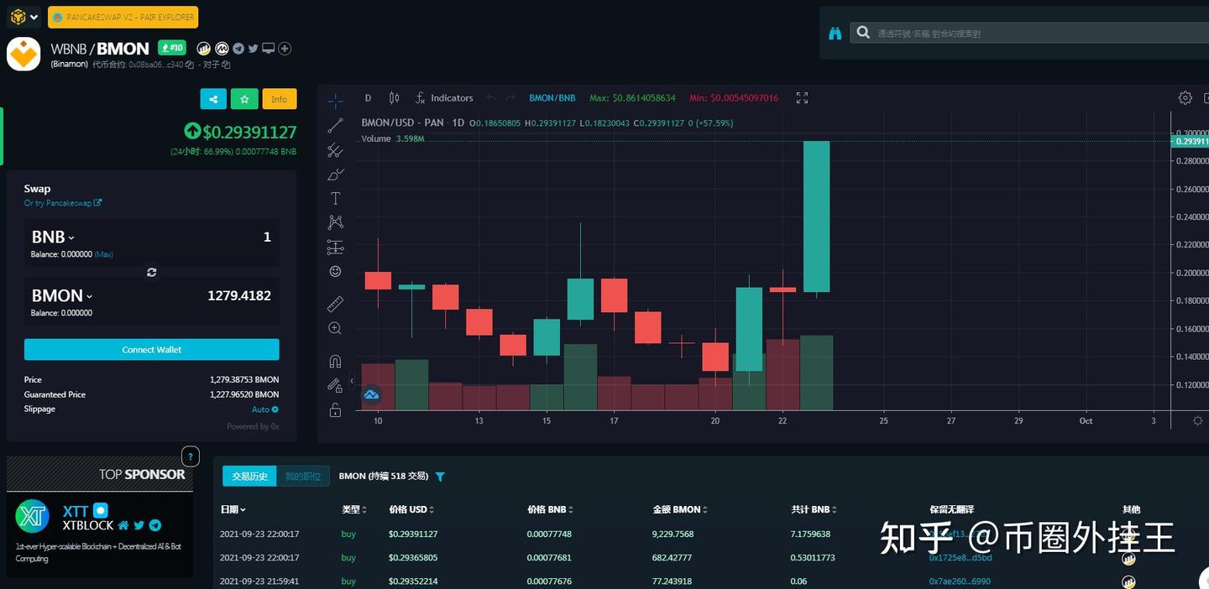Image resolution: width=1209 pixels, height=589 pixels.
Task: Click the trade history filter funnel icon
Action: [440, 477]
